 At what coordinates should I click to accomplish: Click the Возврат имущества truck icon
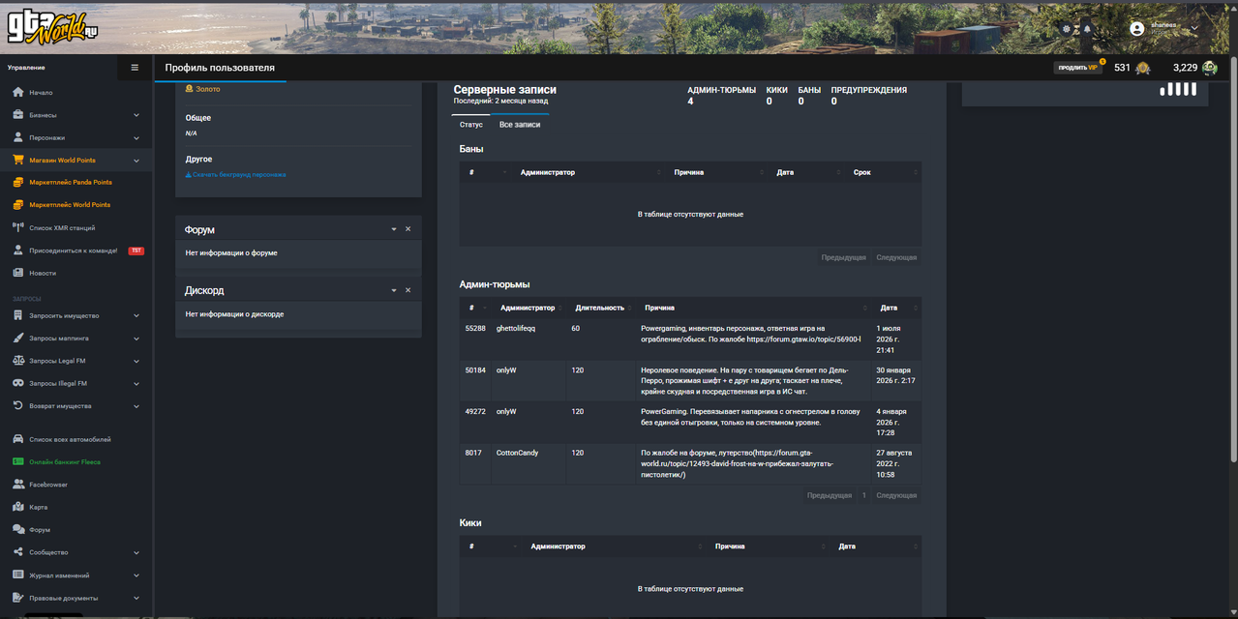point(17,406)
